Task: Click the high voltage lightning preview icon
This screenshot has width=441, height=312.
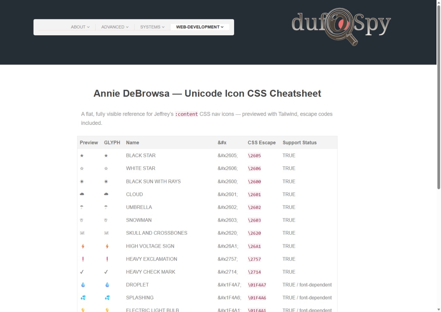Action: 83,246
